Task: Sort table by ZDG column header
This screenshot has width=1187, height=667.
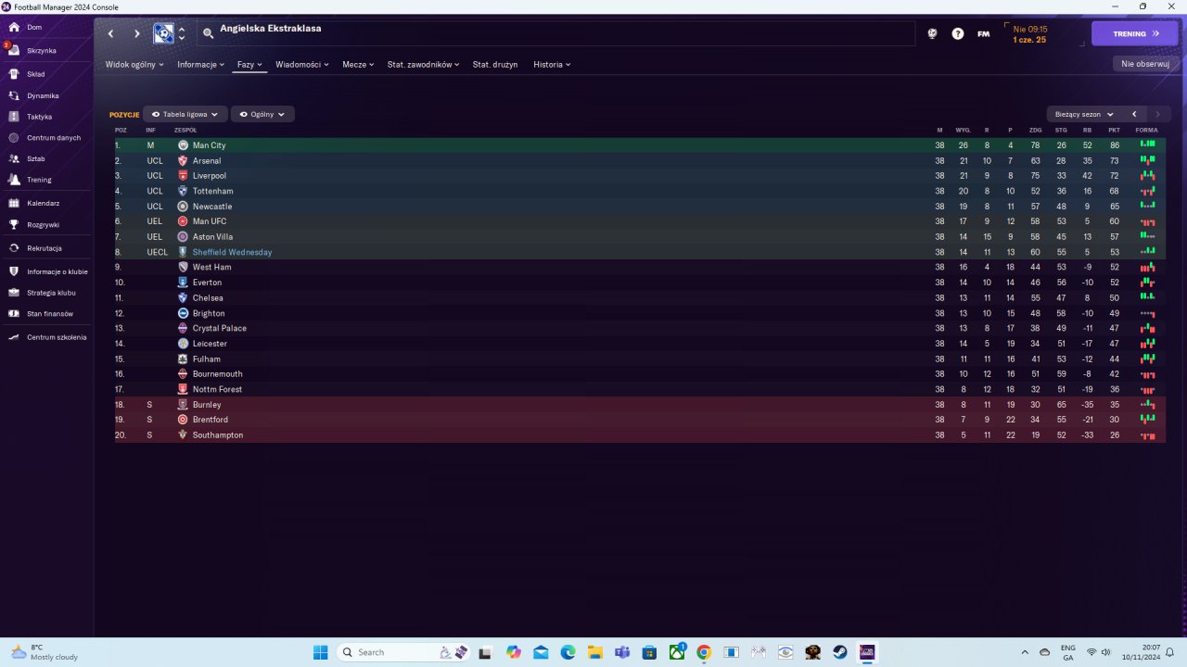Action: coord(1035,130)
